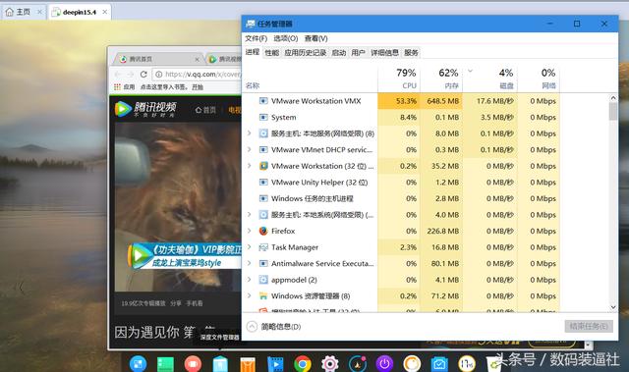Click the reload button in Chrome
This screenshot has width=629, height=372.
click(143, 74)
